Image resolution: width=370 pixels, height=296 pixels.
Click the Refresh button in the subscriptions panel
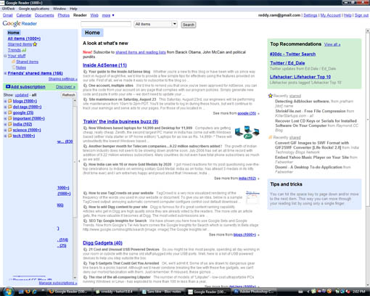tap(69, 95)
